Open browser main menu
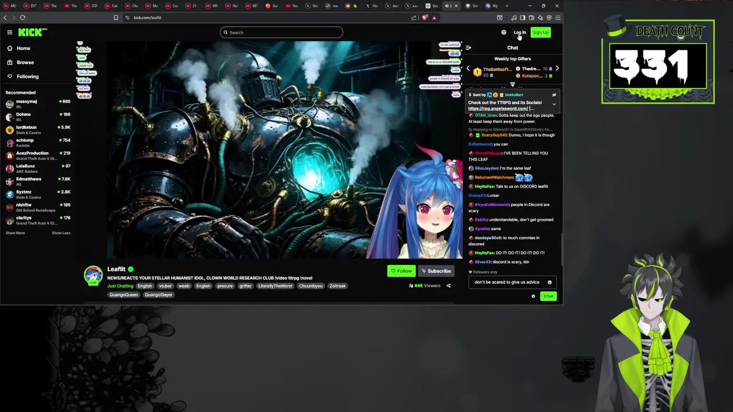733x412 pixels. 558,18
